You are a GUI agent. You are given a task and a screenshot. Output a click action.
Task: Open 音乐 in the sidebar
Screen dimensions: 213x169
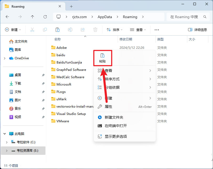tap(15, 109)
